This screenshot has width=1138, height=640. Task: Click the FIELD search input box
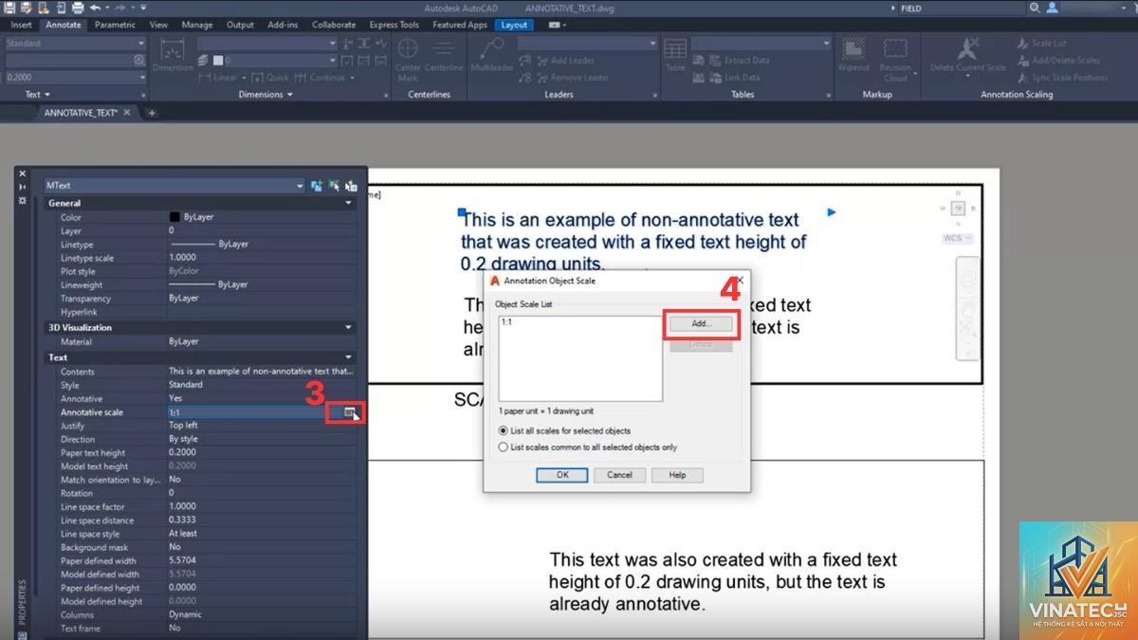tap(961, 8)
